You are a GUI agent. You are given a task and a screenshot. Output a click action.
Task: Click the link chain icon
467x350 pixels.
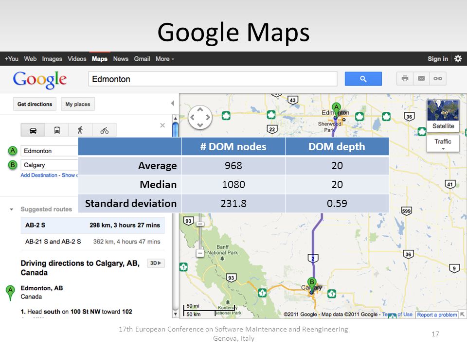[x=437, y=79]
